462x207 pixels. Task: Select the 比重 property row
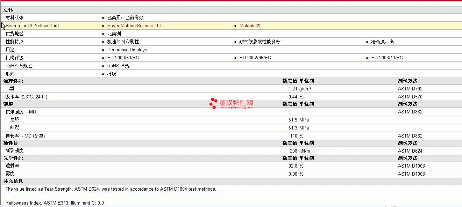point(231,89)
